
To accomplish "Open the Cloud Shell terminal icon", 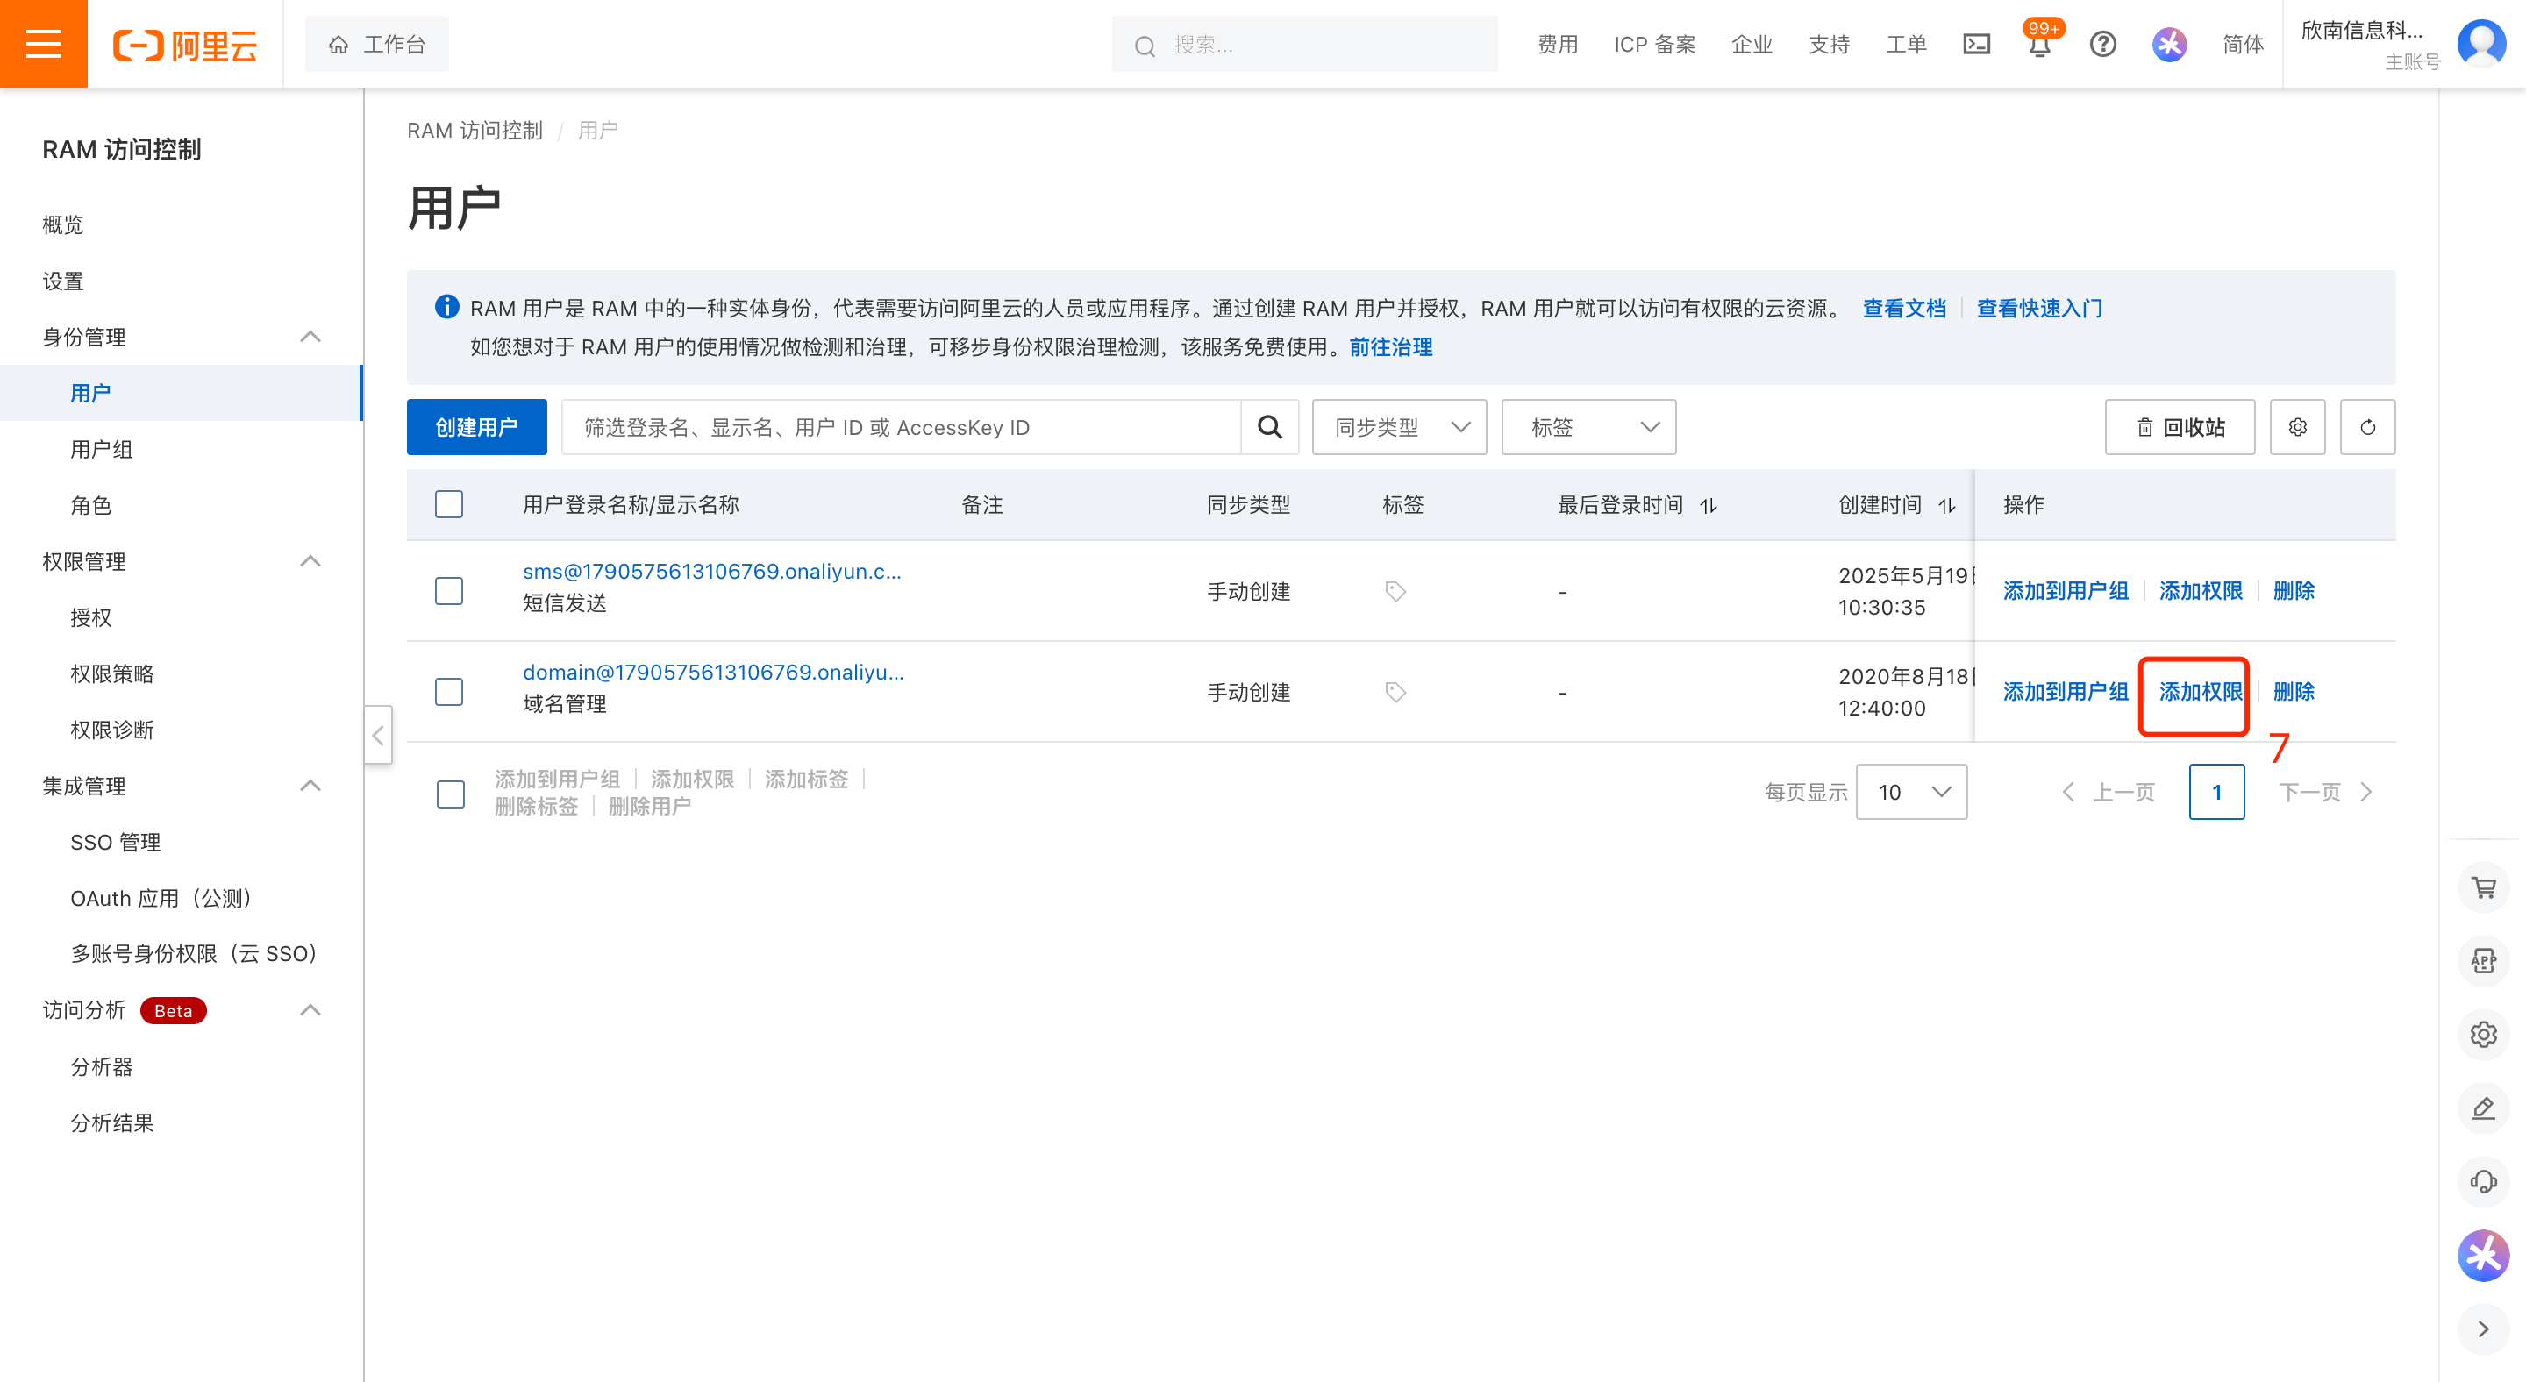I will pyautogui.click(x=1976, y=44).
